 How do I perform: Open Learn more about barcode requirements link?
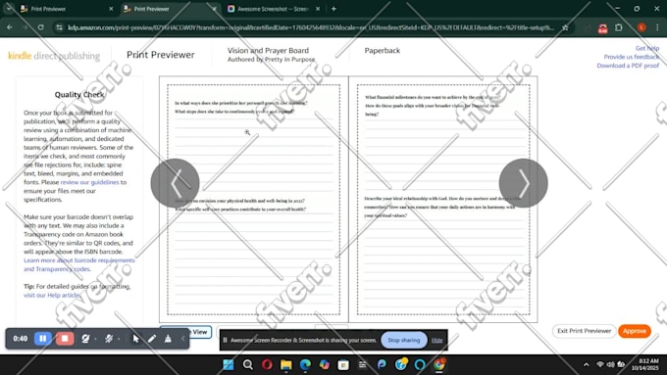(79, 264)
